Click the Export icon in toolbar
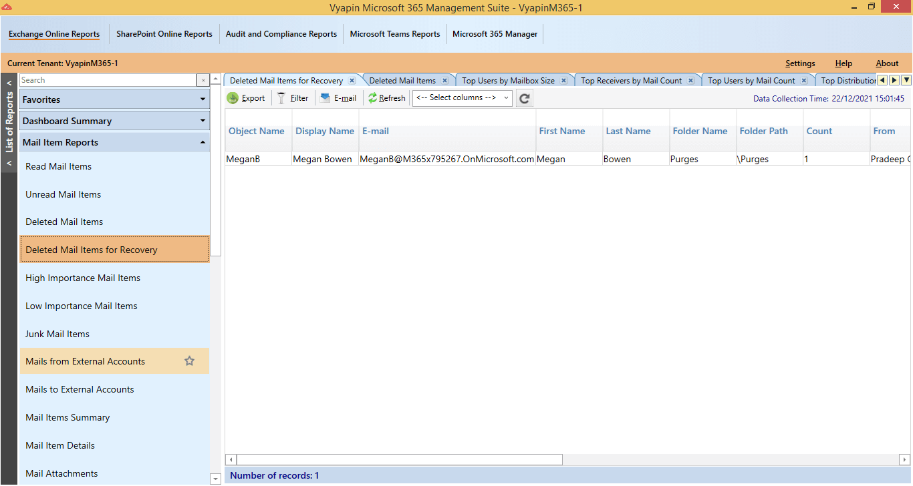Viewport: 913px width, 486px height. click(x=233, y=98)
